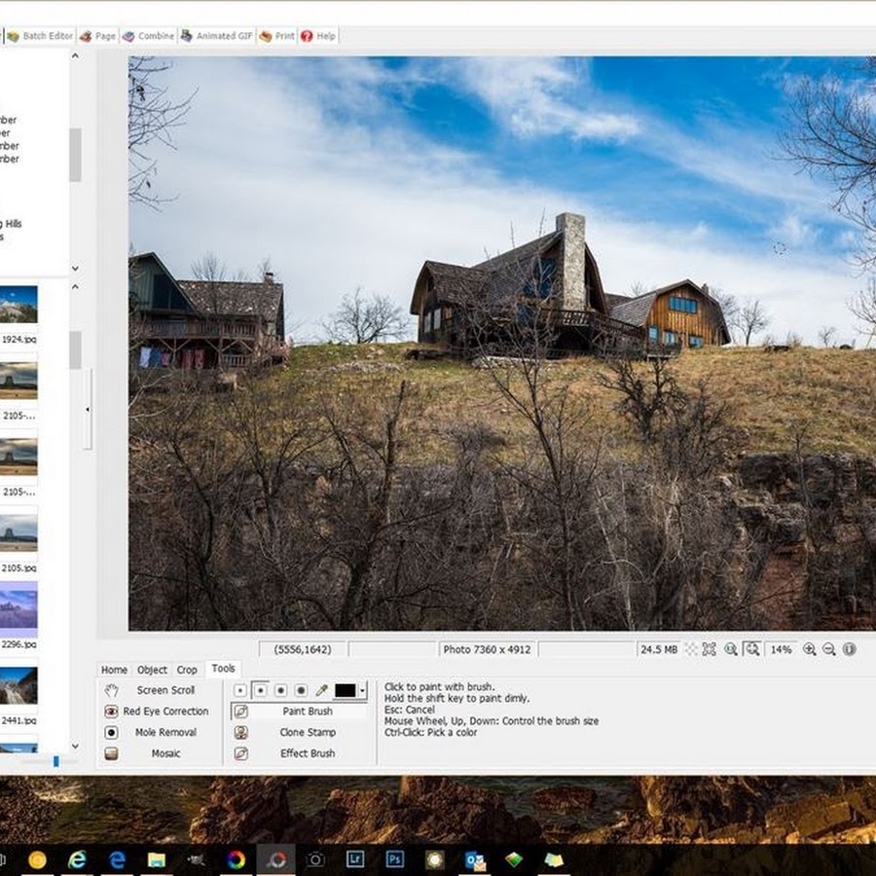Select the 2296.jpg thumbnail
This screenshot has height=876, width=876.
(19, 609)
